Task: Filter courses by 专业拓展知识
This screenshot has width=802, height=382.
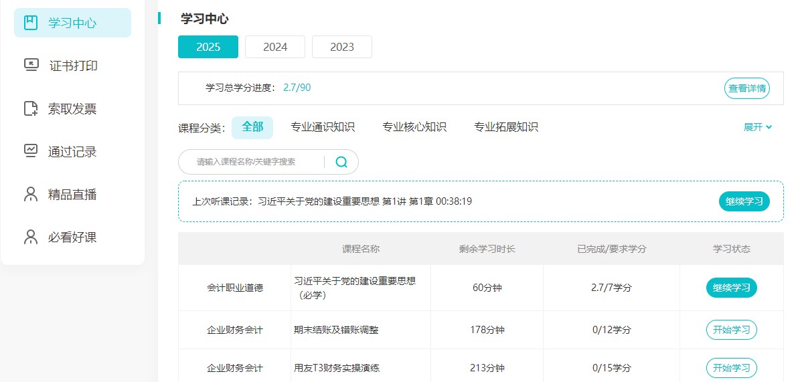Action: (506, 127)
